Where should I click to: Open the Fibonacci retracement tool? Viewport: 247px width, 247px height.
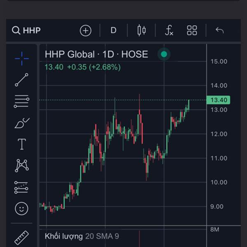tap(21, 101)
